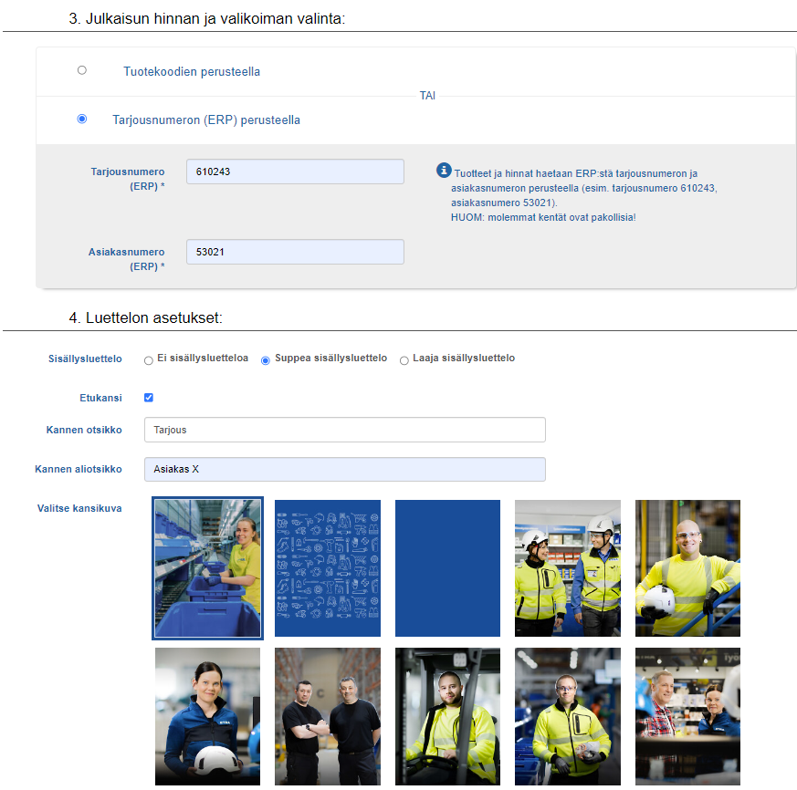
Task: Select cover of man in plaid shirt at store
Action: pyautogui.click(x=687, y=716)
